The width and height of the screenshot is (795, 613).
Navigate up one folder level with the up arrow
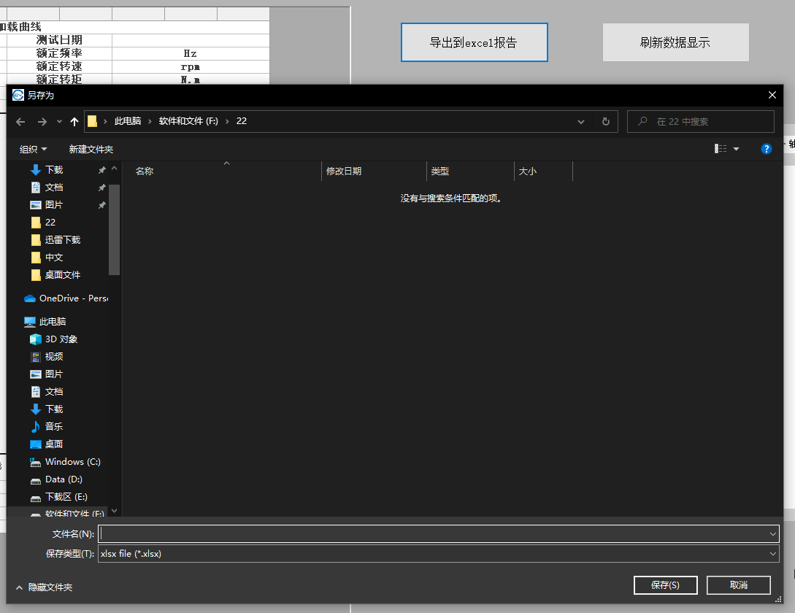pyautogui.click(x=73, y=121)
